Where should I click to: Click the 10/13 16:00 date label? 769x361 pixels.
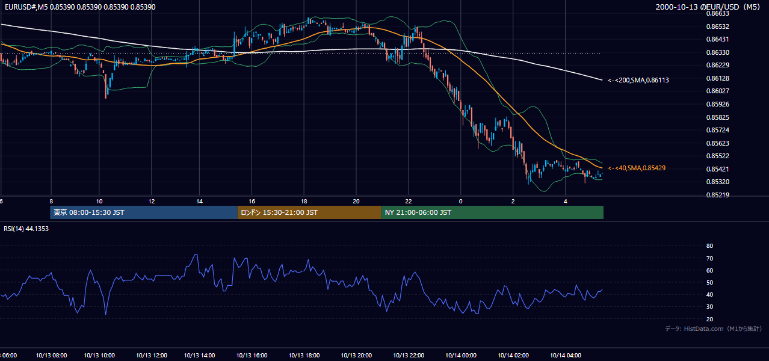point(252,356)
